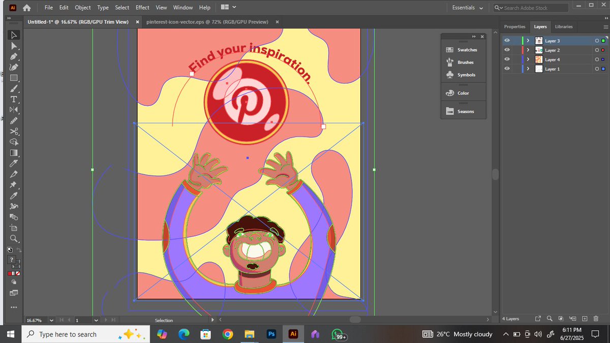
Task: Click the target circle for Layer 3
Action: [x=597, y=41]
